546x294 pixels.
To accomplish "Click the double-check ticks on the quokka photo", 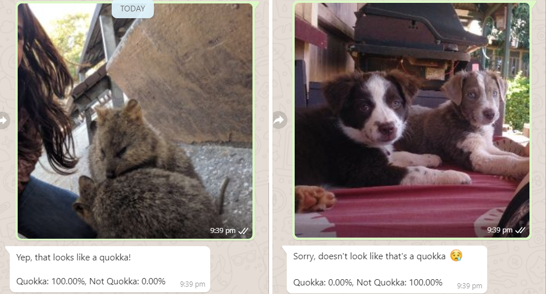I will (x=243, y=231).
